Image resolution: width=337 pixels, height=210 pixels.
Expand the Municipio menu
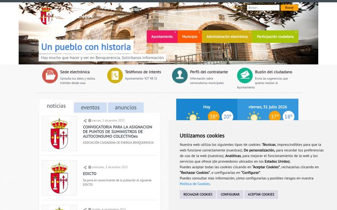190,37
